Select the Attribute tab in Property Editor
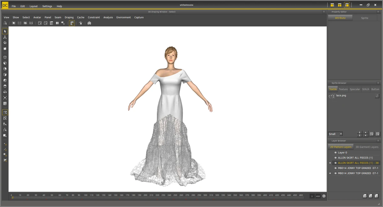Image resolution: width=383 pixels, height=207 pixels. click(x=340, y=18)
